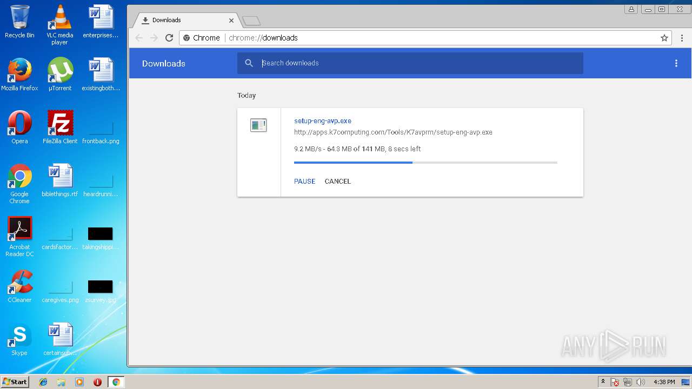Screen dimensions: 692x389
Task: Click the back navigation arrow
Action: tap(139, 38)
